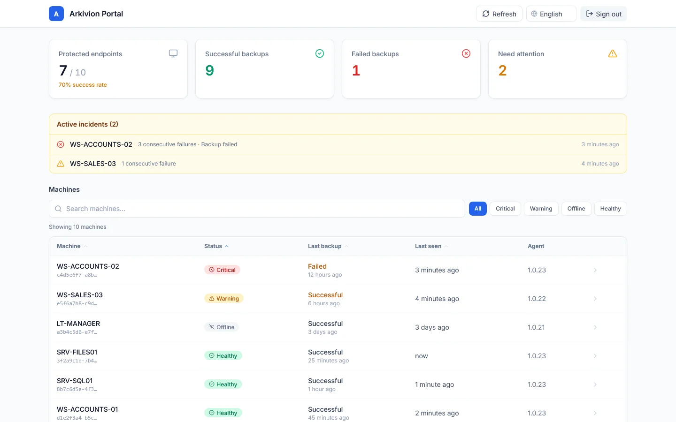Viewport: 676px width, 422px height.
Task: Click the Critical status badge for WS-ACCOUNTS-02
Action: [223, 270]
